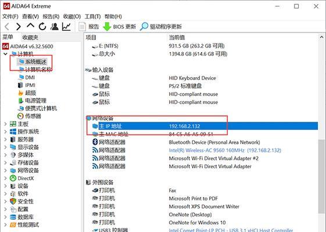
Task: Open the user profile icon in toolbar
Action: coord(55,26)
